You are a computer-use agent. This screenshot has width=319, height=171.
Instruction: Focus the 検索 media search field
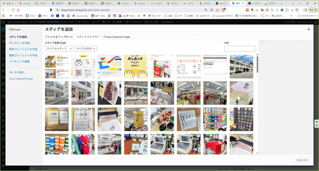point(240,49)
